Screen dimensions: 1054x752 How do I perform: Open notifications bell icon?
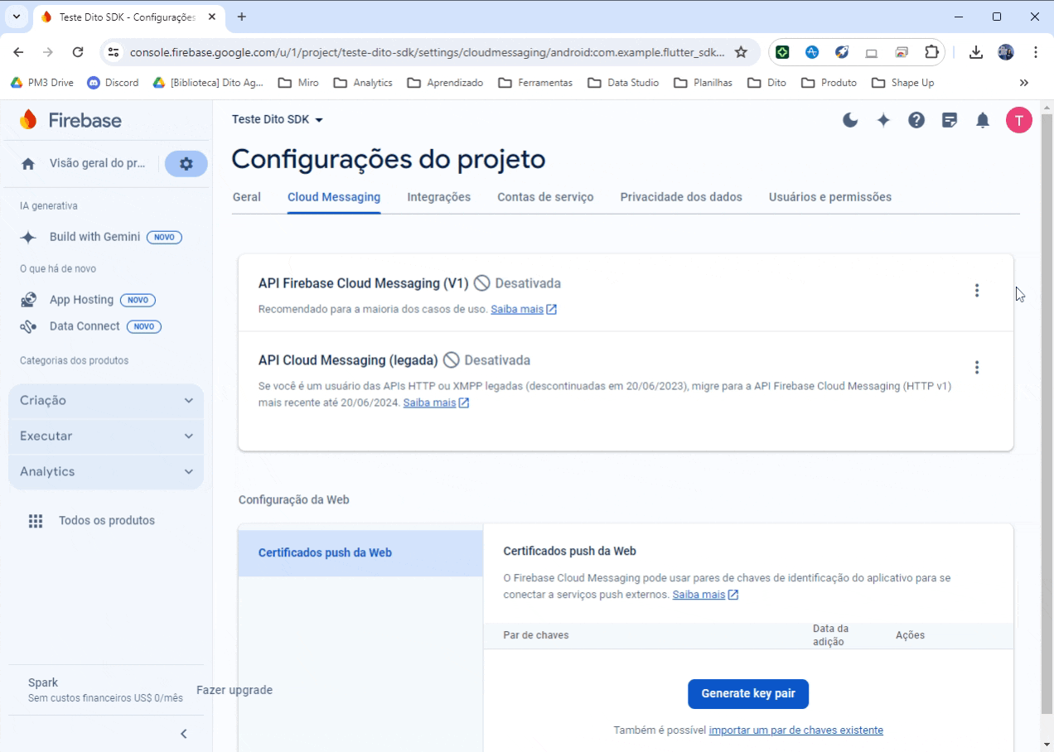pos(983,120)
